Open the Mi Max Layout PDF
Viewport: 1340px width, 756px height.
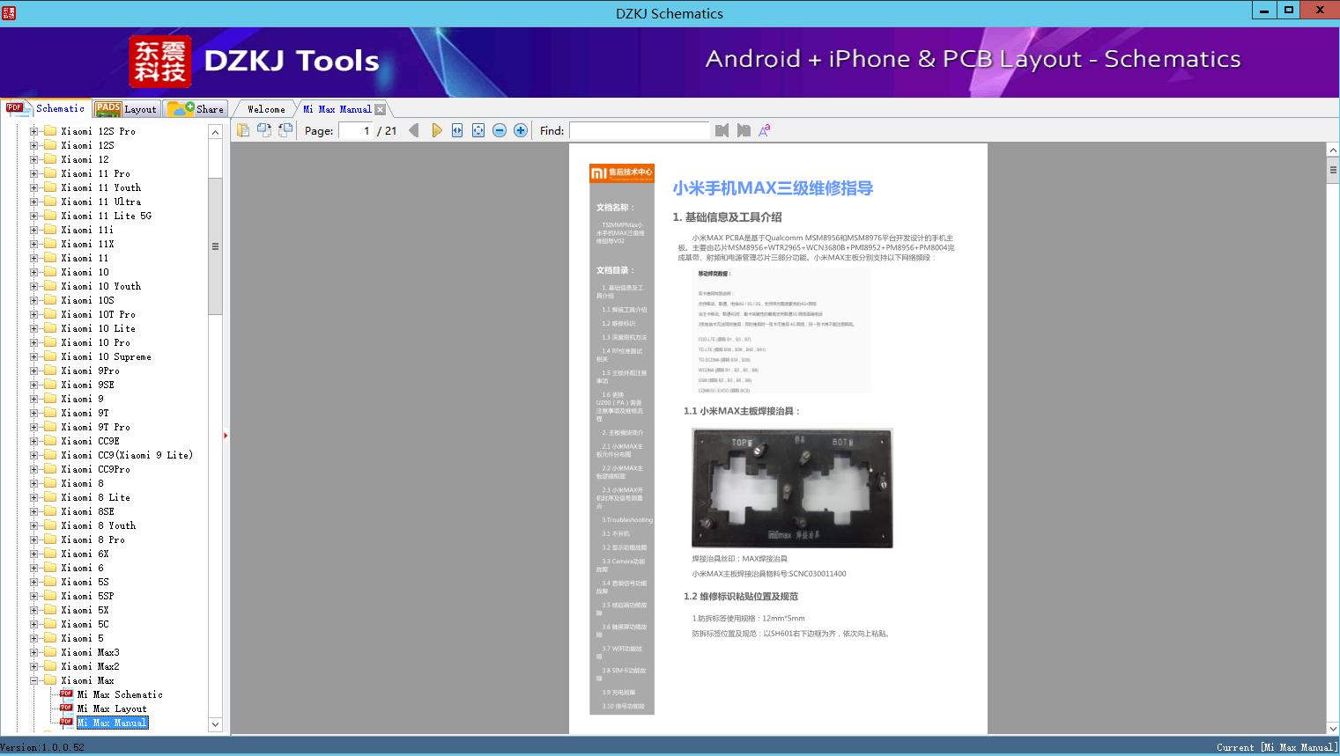click(111, 708)
